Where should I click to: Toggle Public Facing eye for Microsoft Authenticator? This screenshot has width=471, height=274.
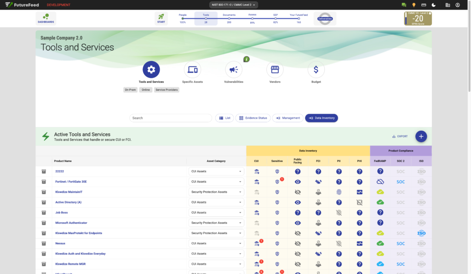298,223
